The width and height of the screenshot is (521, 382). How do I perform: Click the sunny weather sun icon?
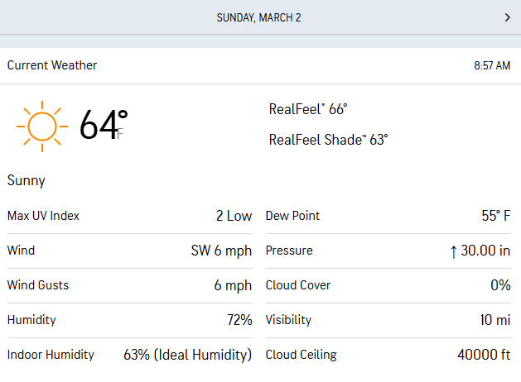click(x=41, y=127)
